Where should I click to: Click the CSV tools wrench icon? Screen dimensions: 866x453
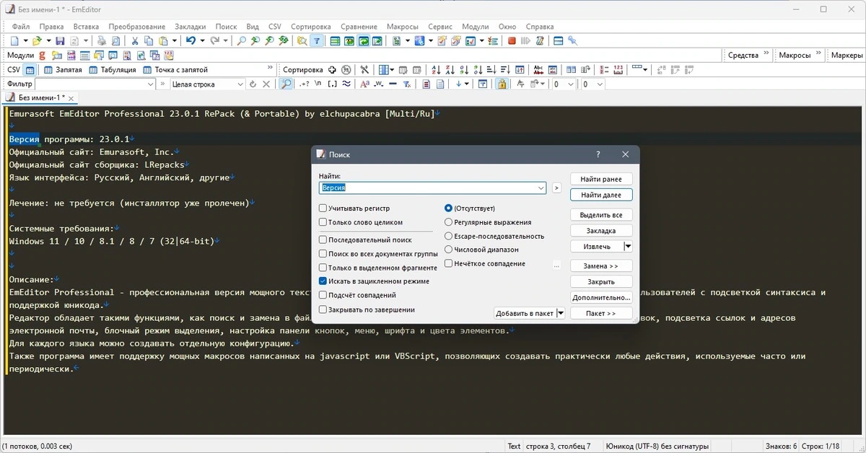pos(364,70)
